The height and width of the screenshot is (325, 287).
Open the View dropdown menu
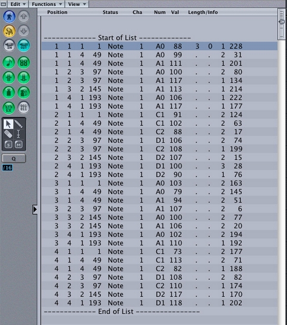[x=77, y=4]
